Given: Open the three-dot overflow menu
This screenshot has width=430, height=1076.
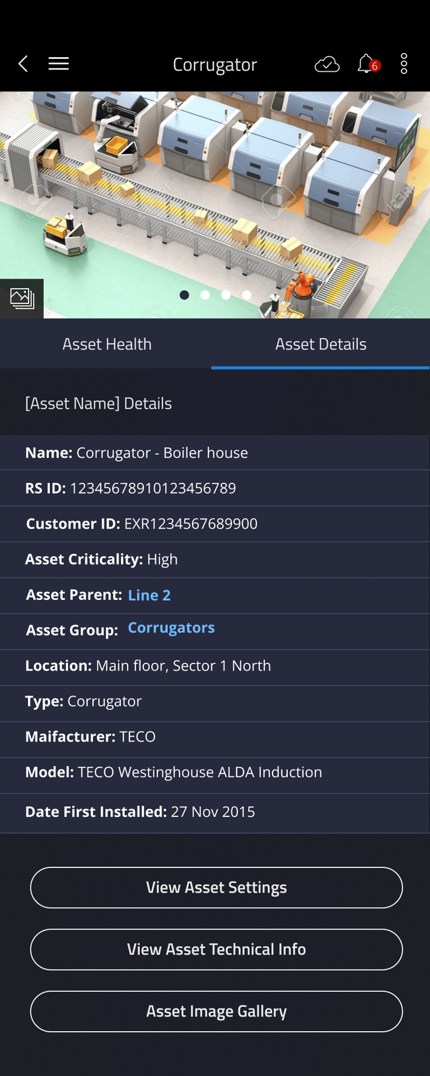Looking at the screenshot, I should pos(404,64).
